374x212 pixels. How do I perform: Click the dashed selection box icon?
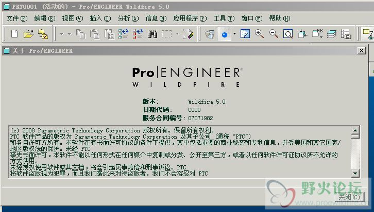(x=167, y=34)
